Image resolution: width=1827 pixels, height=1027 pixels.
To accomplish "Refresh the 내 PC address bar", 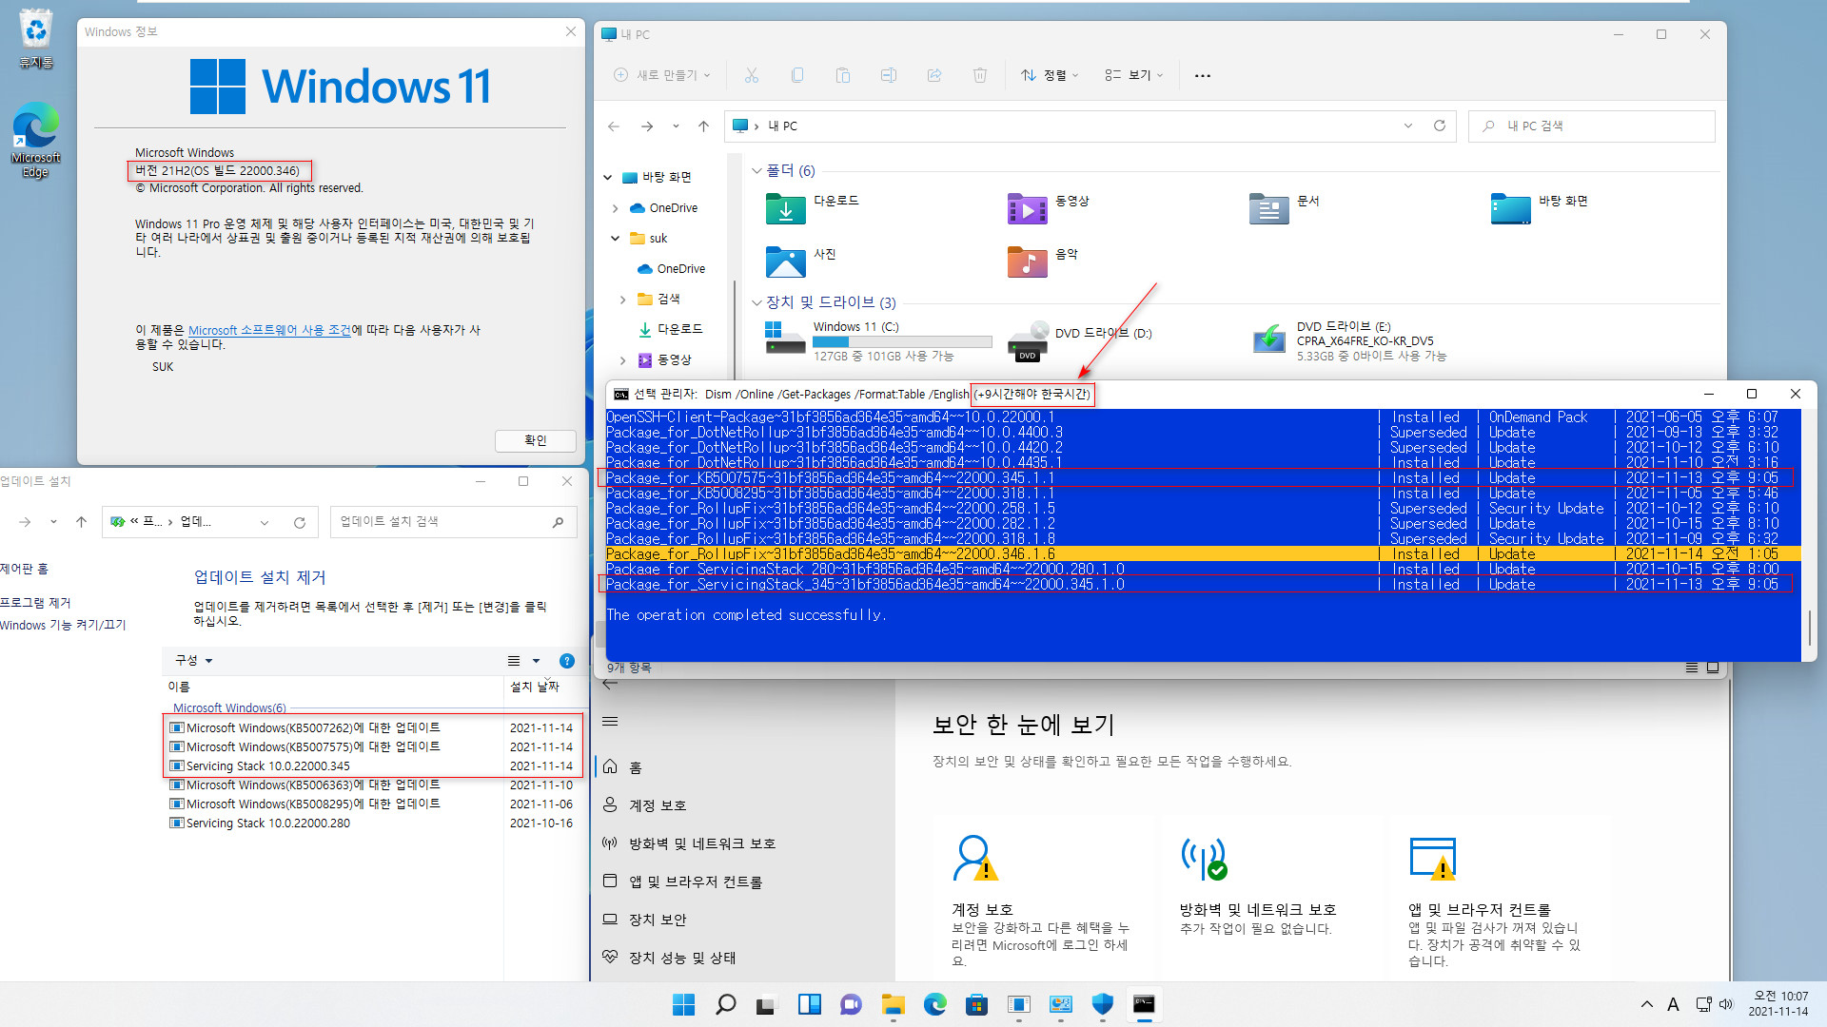I will 1440,126.
